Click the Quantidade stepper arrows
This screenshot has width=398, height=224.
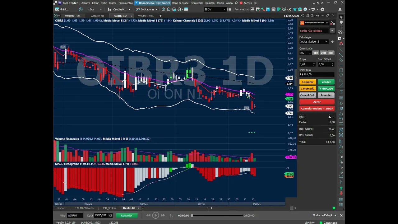click(310, 53)
